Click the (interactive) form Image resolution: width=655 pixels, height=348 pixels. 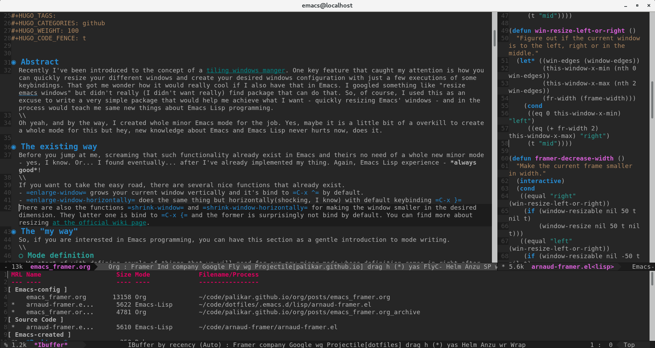click(540, 181)
